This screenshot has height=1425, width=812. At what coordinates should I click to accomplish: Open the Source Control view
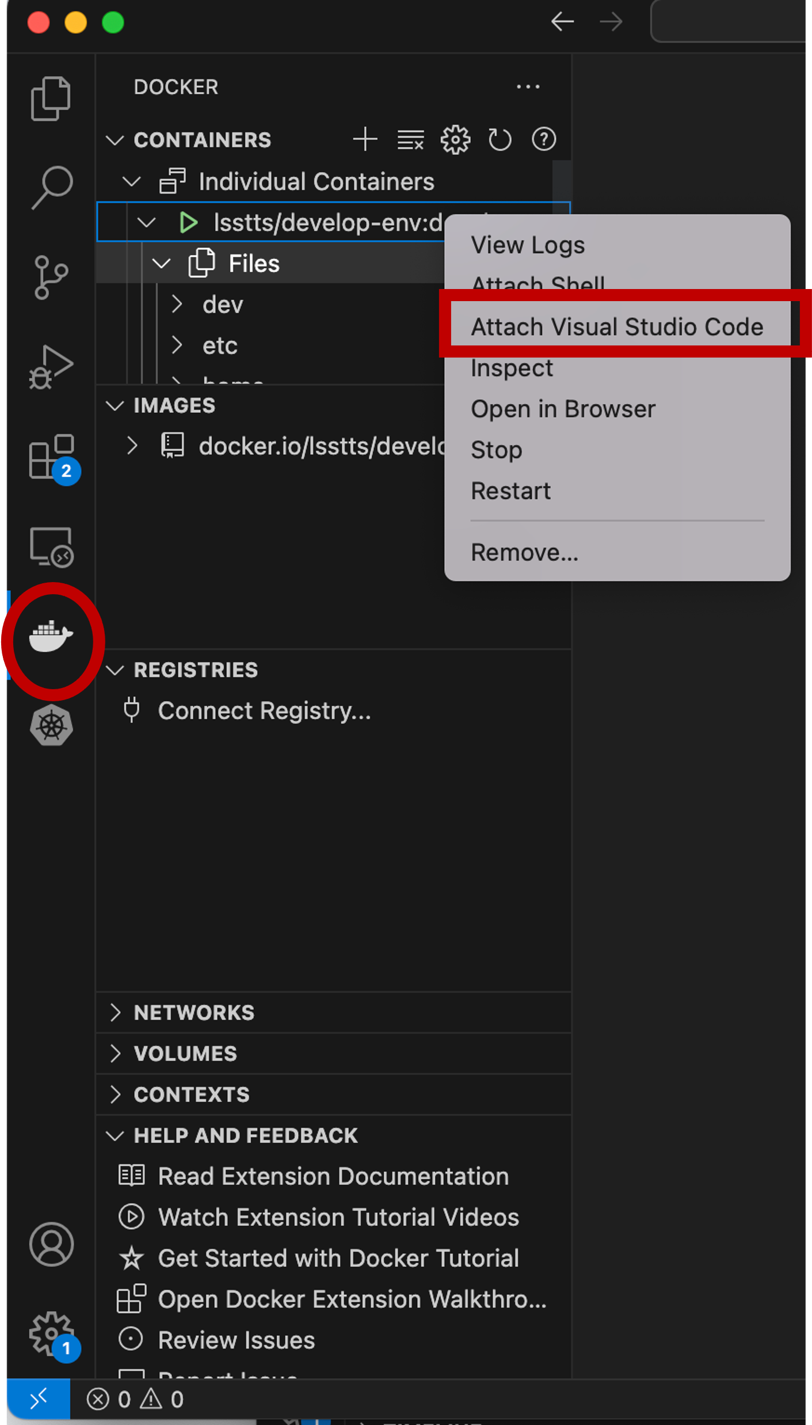(51, 278)
